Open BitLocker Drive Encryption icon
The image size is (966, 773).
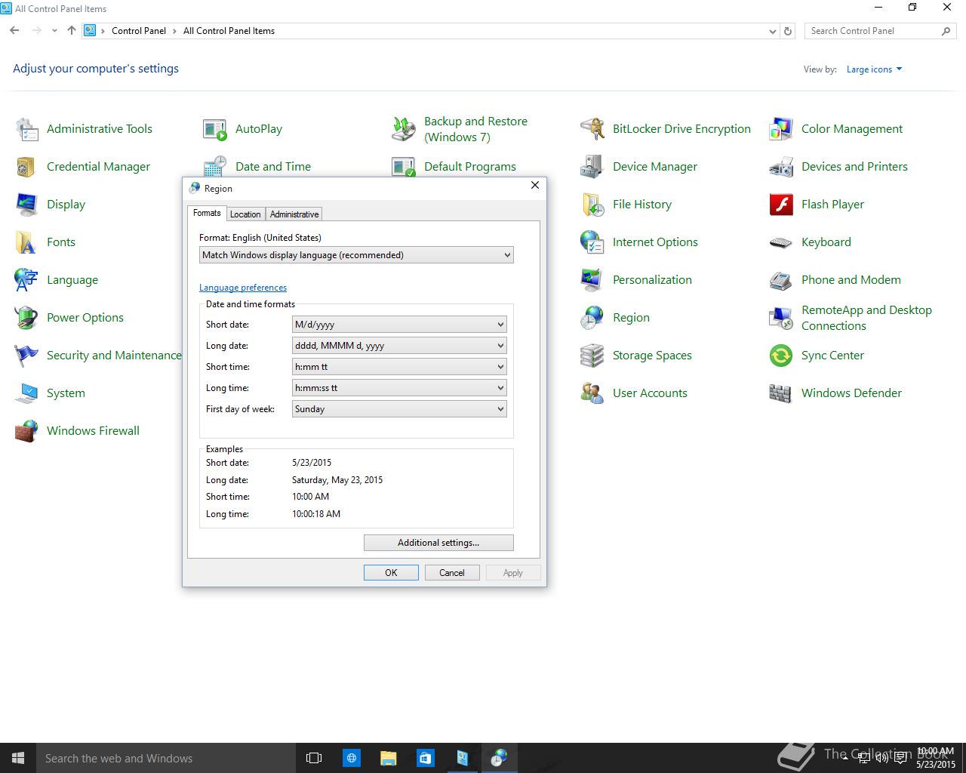(x=592, y=129)
